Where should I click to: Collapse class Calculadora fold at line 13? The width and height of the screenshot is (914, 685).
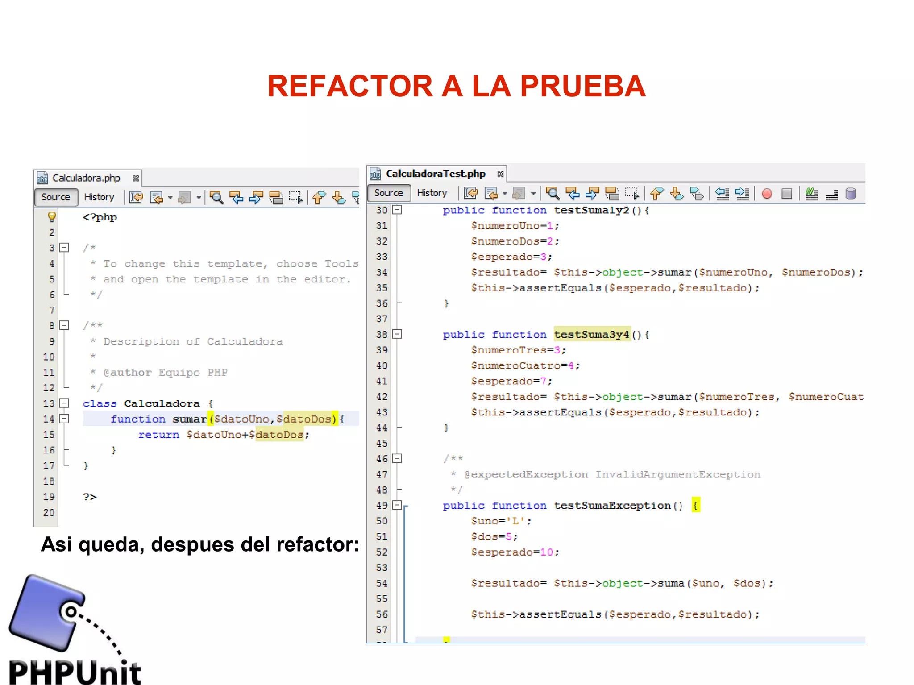(64, 403)
